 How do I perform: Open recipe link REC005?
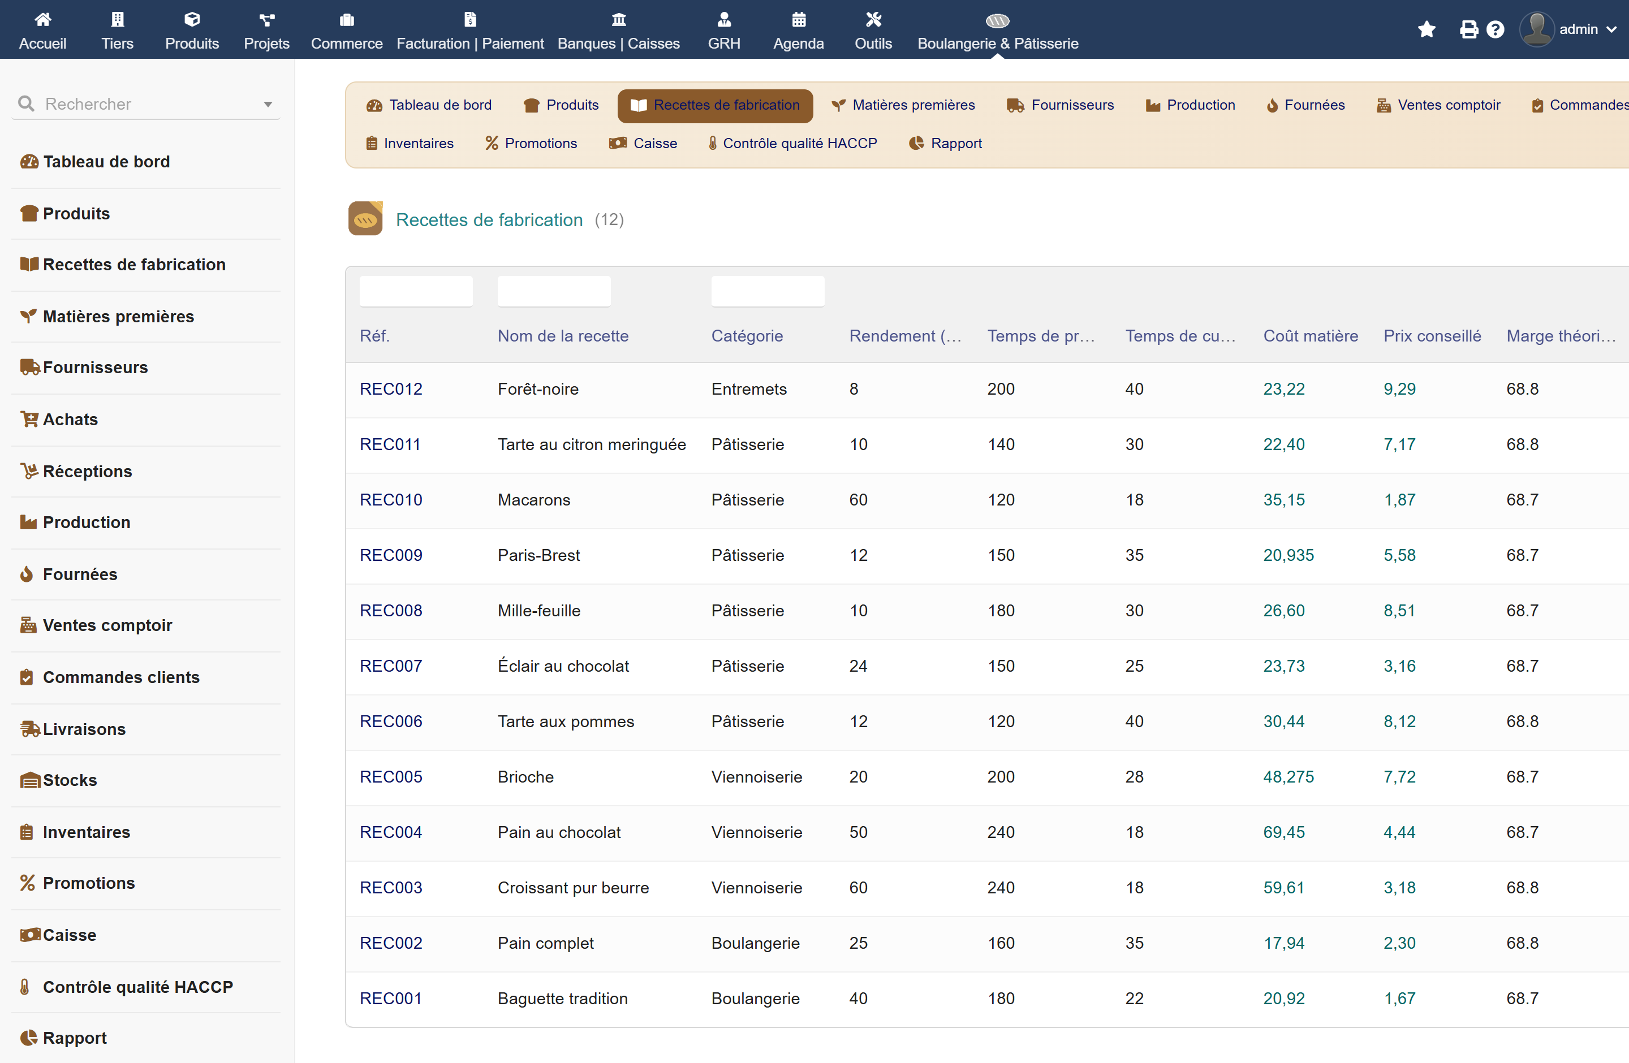[391, 776]
